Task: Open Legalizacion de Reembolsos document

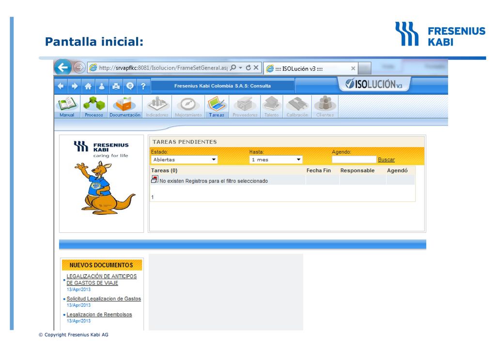Action: coord(99,314)
